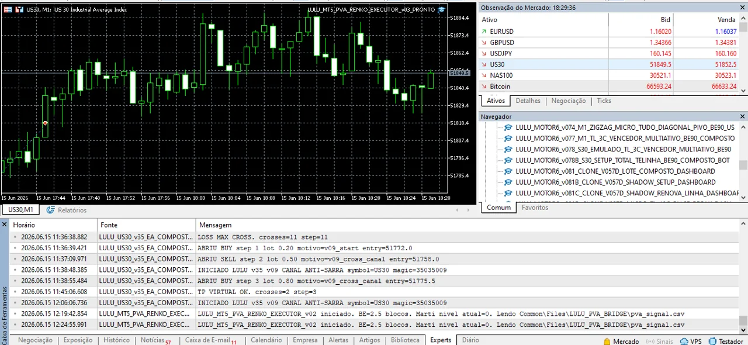
Task: Click the expert icon of LULU_MOTOR6_v081_CLONE LOTE_COMPOSTO
Action: point(508,171)
